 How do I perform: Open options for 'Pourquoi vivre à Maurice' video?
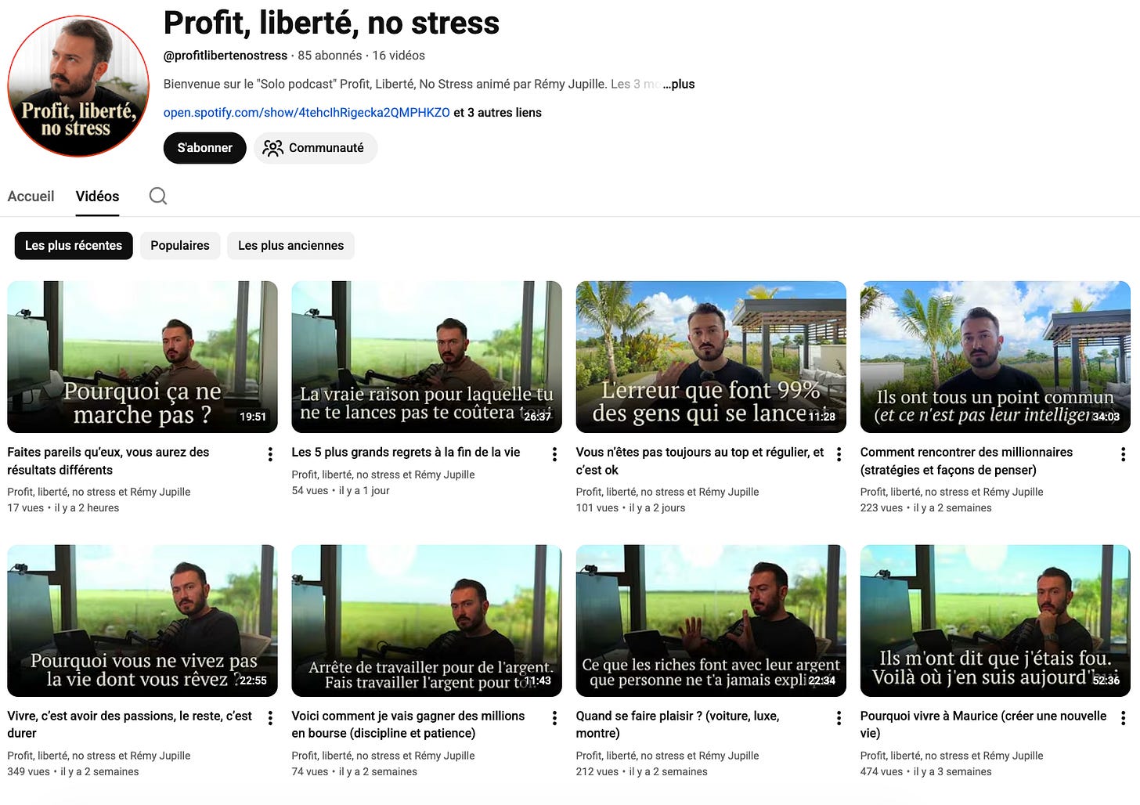1123,718
